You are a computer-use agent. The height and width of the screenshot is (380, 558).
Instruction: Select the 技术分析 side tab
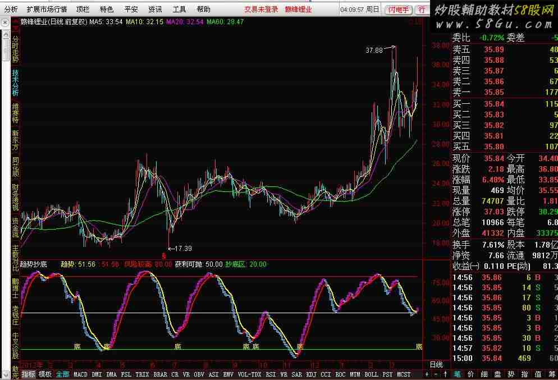(x=15, y=80)
